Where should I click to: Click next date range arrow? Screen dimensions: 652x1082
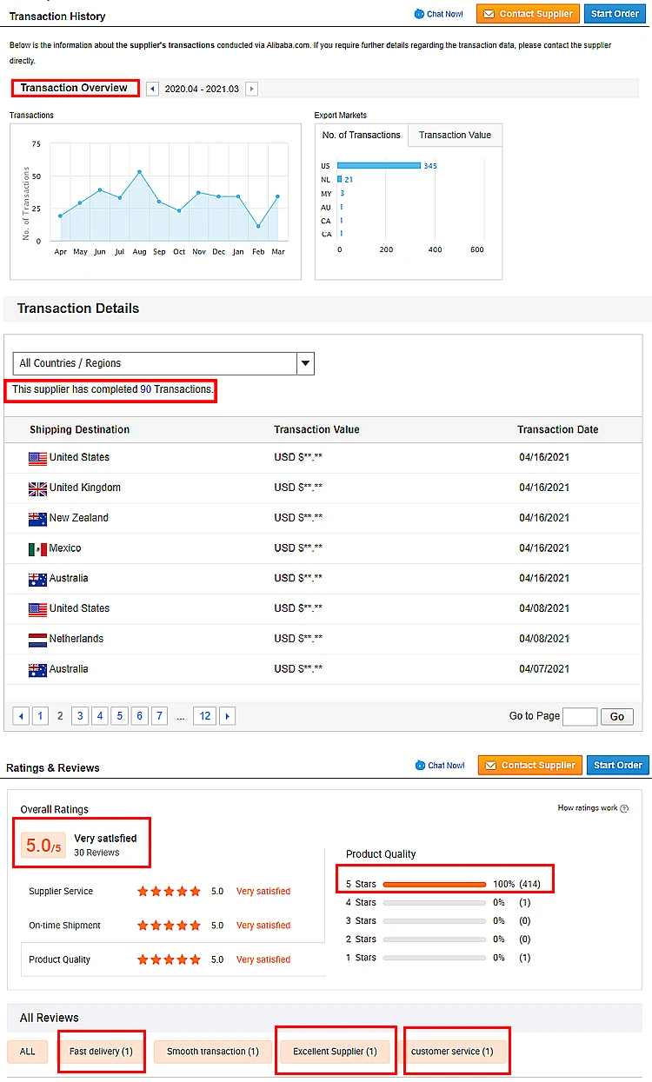click(x=251, y=89)
